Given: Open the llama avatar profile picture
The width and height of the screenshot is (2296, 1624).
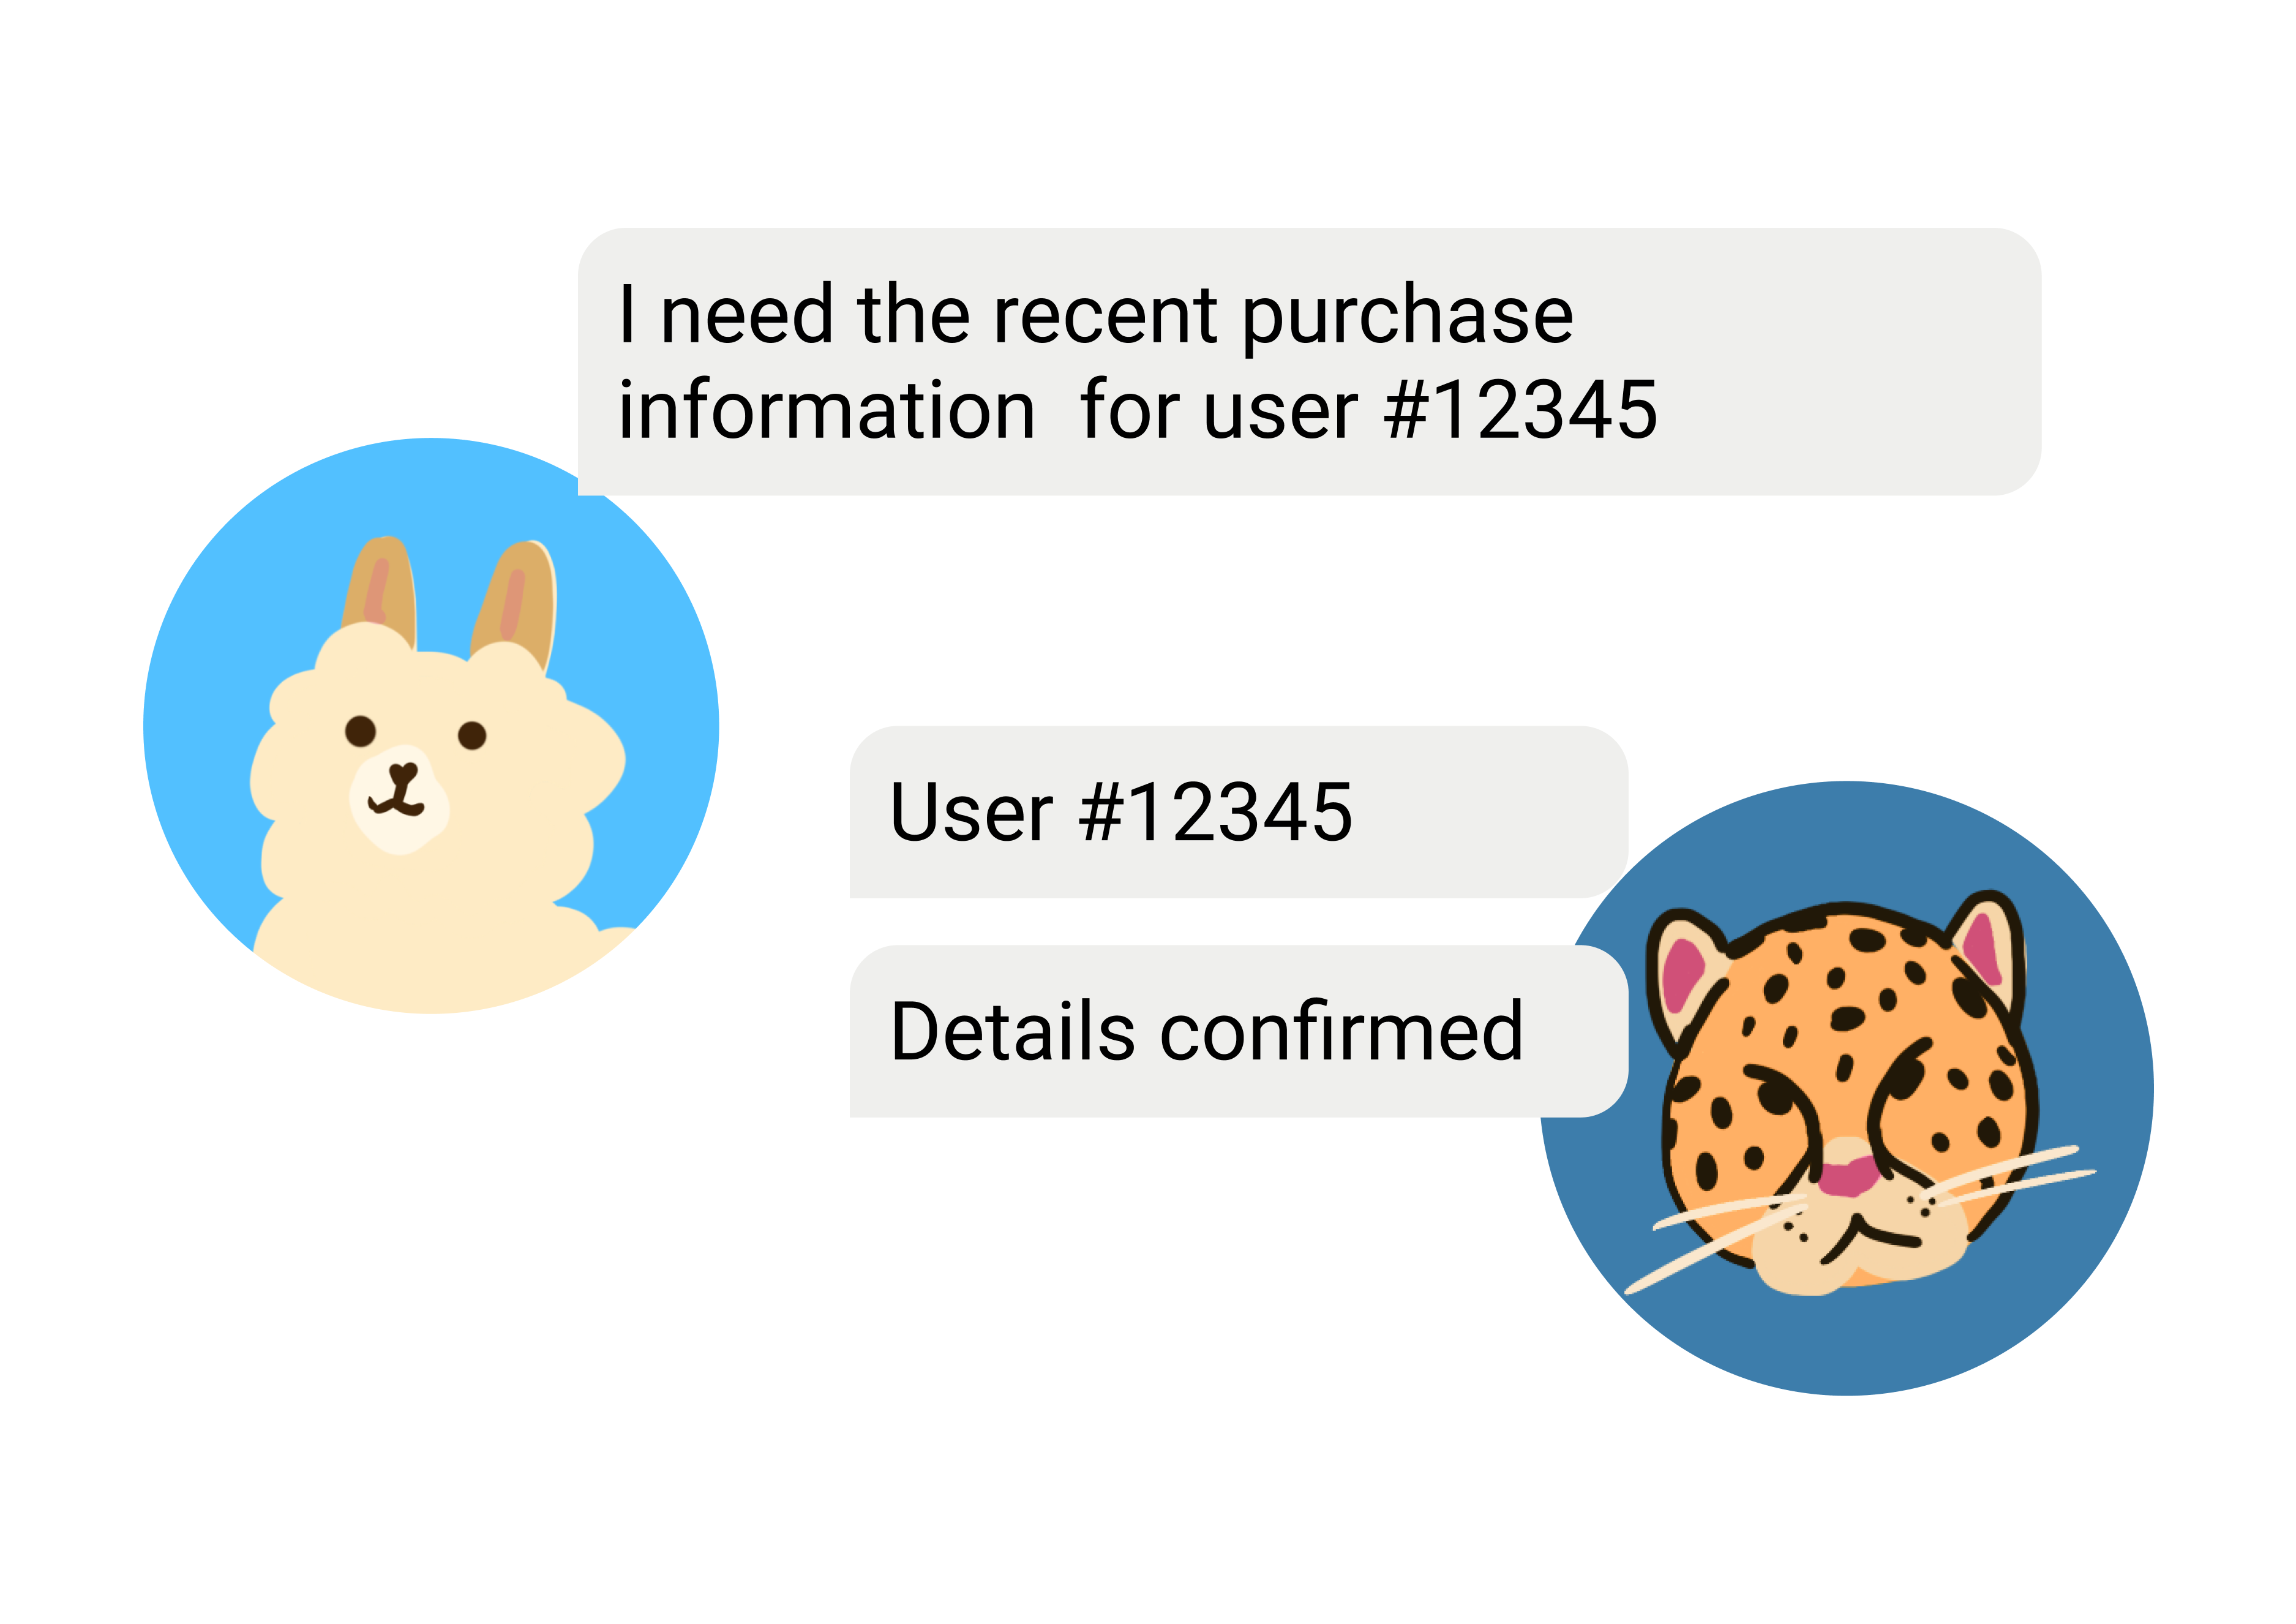Looking at the screenshot, I should tap(431, 726).
